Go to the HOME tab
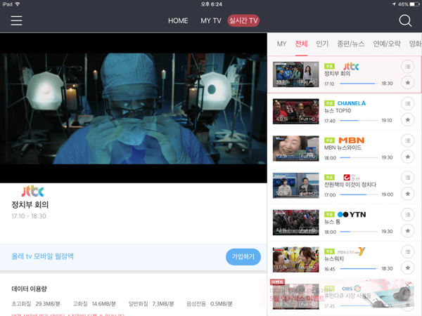422x316 pixels. (x=178, y=20)
